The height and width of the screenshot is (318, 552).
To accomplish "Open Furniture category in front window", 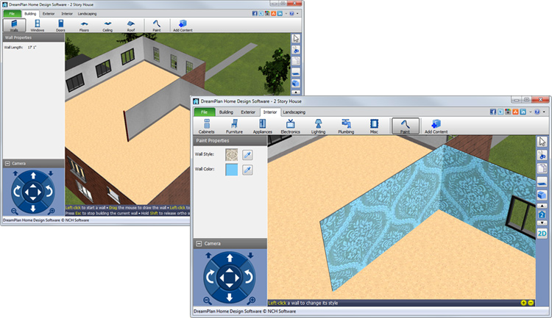I will coord(234,126).
